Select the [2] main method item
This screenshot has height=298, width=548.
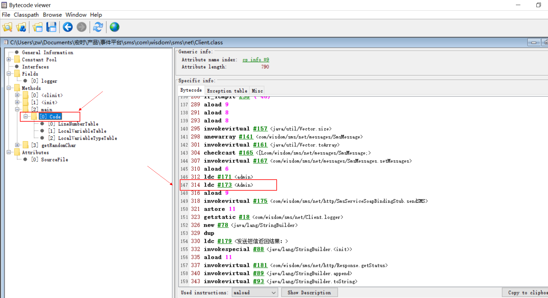[42, 109]
